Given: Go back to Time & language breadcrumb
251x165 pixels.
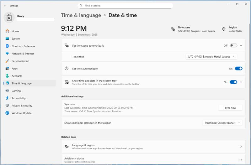Looking at the screenshot, I should (x=81, y=15).
